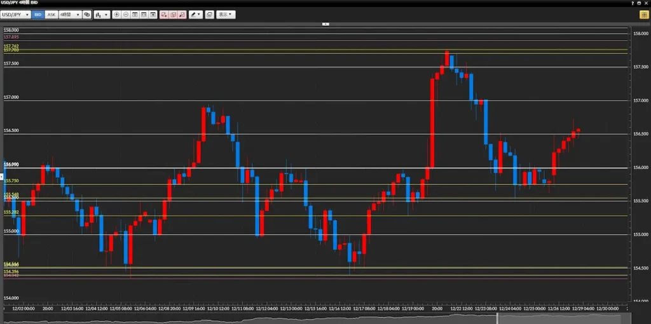Click the third pink order tool icon

pyautogui.click(x=182, y=14)
